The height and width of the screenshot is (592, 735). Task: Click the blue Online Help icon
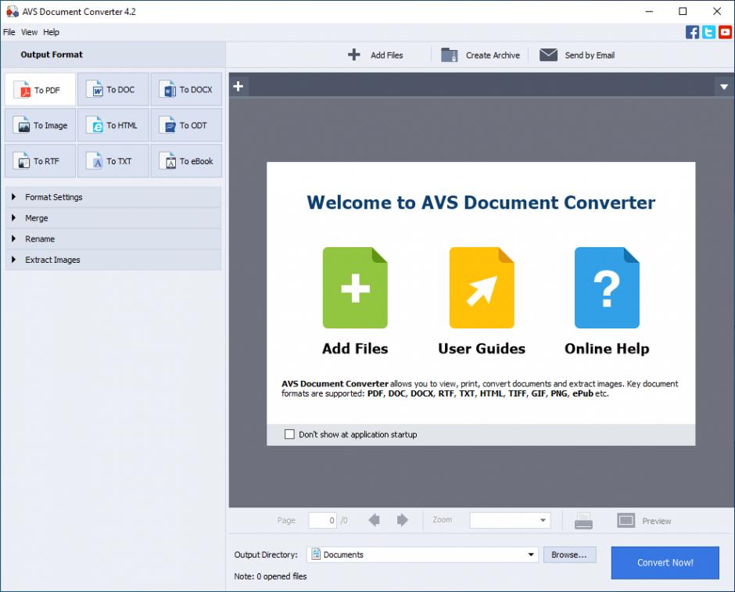click(x=607, y=287)
